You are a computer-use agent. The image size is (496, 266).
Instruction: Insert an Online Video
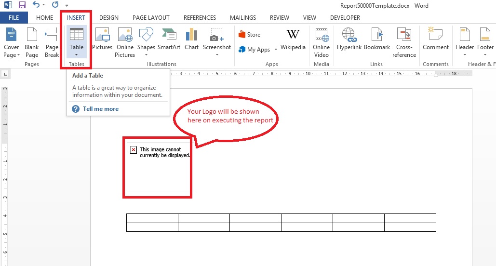[322, 42]
